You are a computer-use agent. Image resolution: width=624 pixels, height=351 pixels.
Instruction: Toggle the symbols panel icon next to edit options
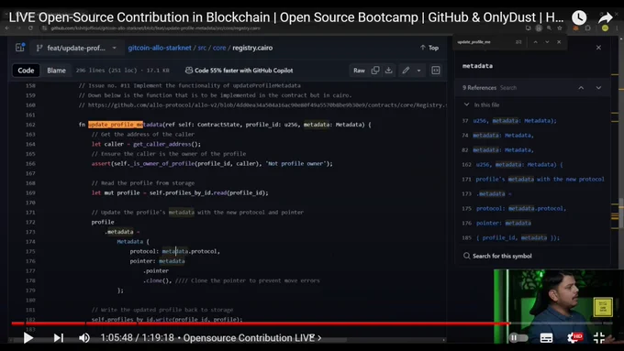tap(436, 71)
